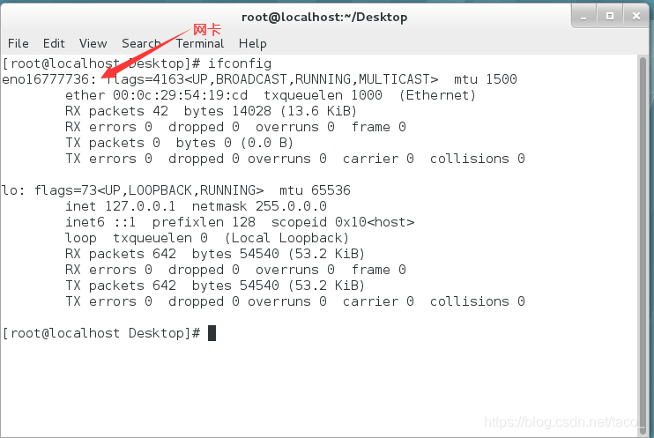Screen dimensions: 654x438
Task: Click the loopback address 127.0.0.1
Action: [140, 206]
